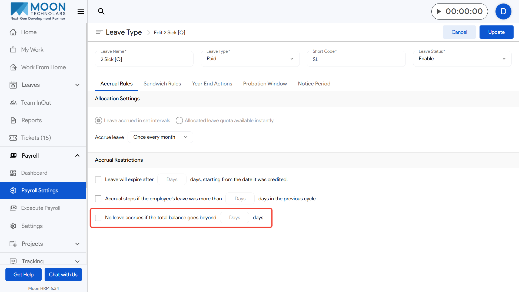Open payroll Dashboard item

(34, 173)
